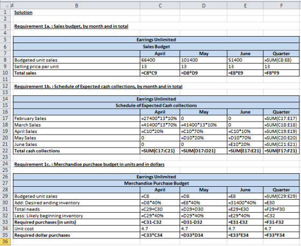Click the Total sales row label

[x=25, y=73]
